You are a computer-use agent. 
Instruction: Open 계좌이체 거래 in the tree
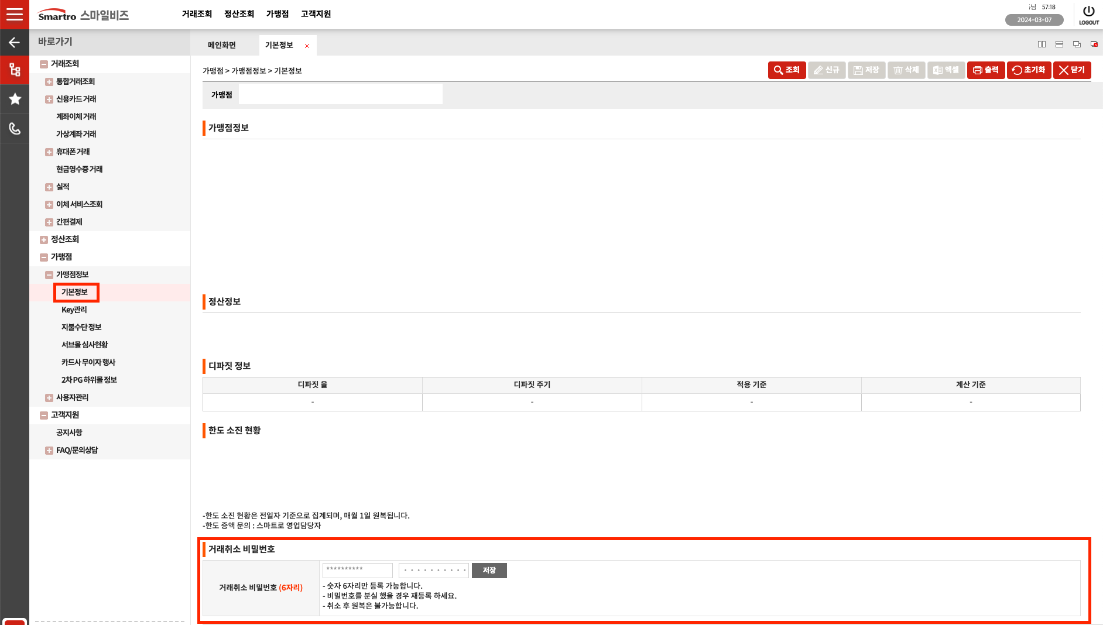[76, 116]
